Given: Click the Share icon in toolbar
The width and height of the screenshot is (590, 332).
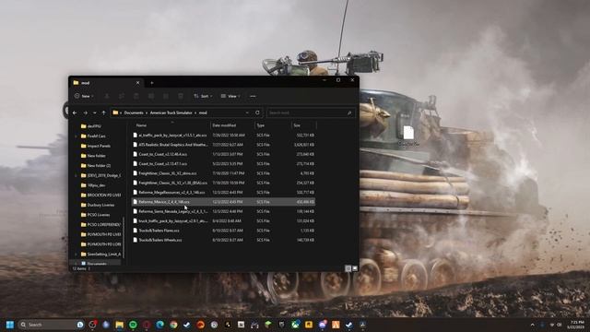Looking at the screenshot, I should click(166, 96).
